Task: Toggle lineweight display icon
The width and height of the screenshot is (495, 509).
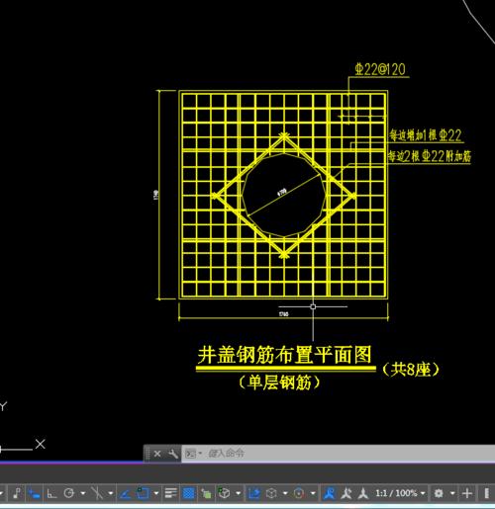Action: pos(170,493)
